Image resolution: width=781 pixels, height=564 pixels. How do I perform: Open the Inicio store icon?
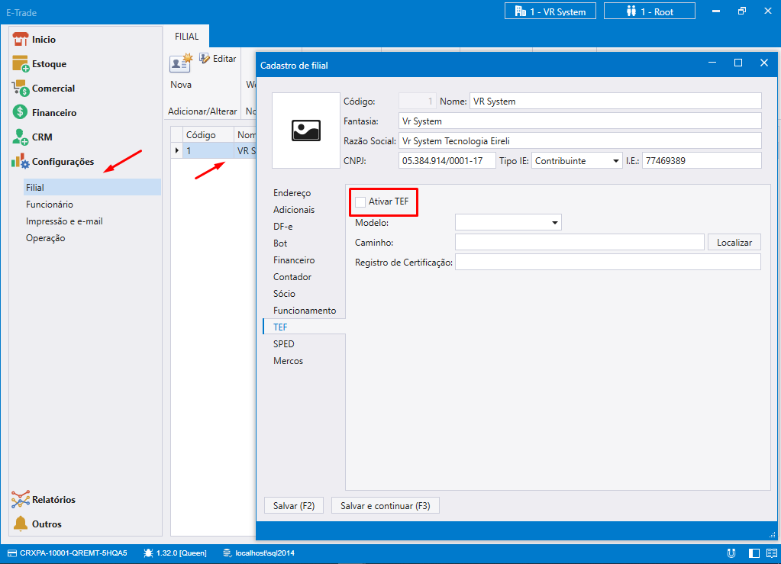pos(21,40)
